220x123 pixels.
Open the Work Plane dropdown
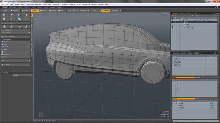[x=116, y=11]
